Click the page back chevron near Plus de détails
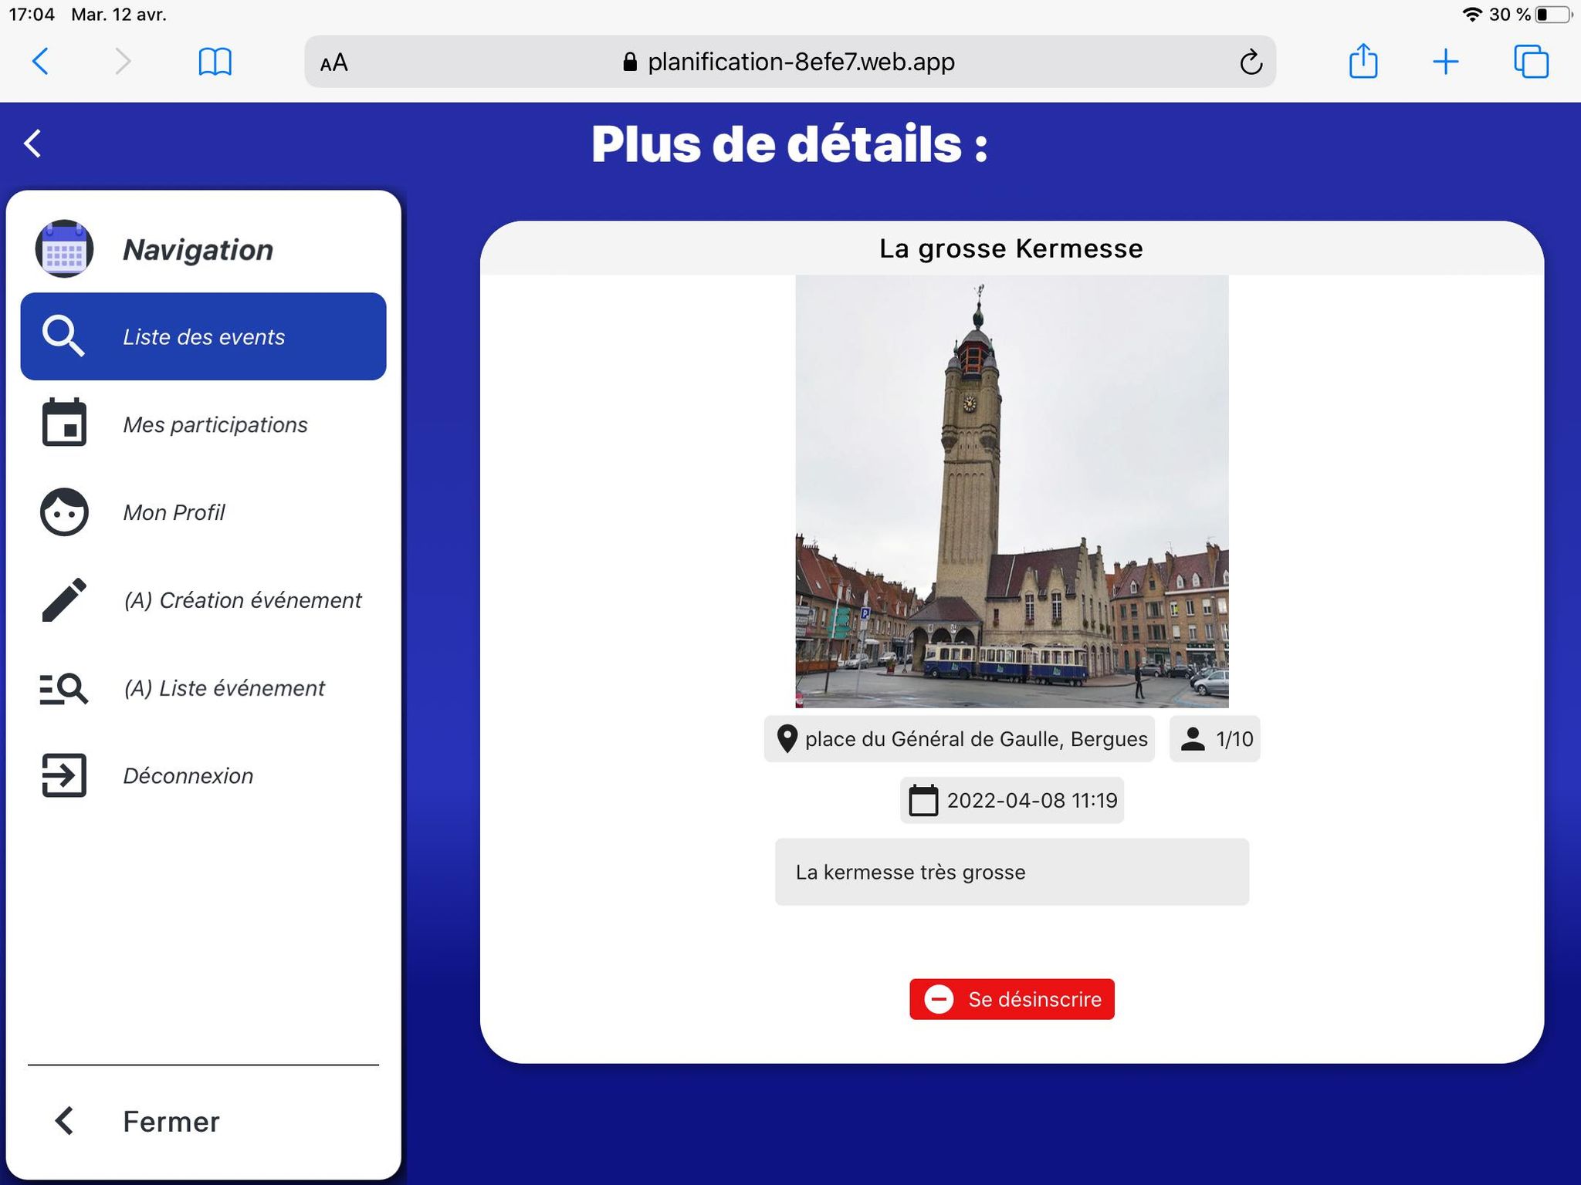The width and height of the screenshot is (1581, 1185). pos(32,143)
